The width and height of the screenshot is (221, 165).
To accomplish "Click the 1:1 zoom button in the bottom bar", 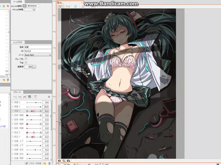I will (x=97, y=164).
